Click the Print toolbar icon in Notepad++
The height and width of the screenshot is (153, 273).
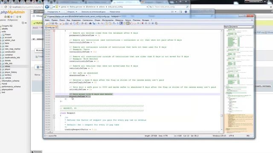point(67,23)
